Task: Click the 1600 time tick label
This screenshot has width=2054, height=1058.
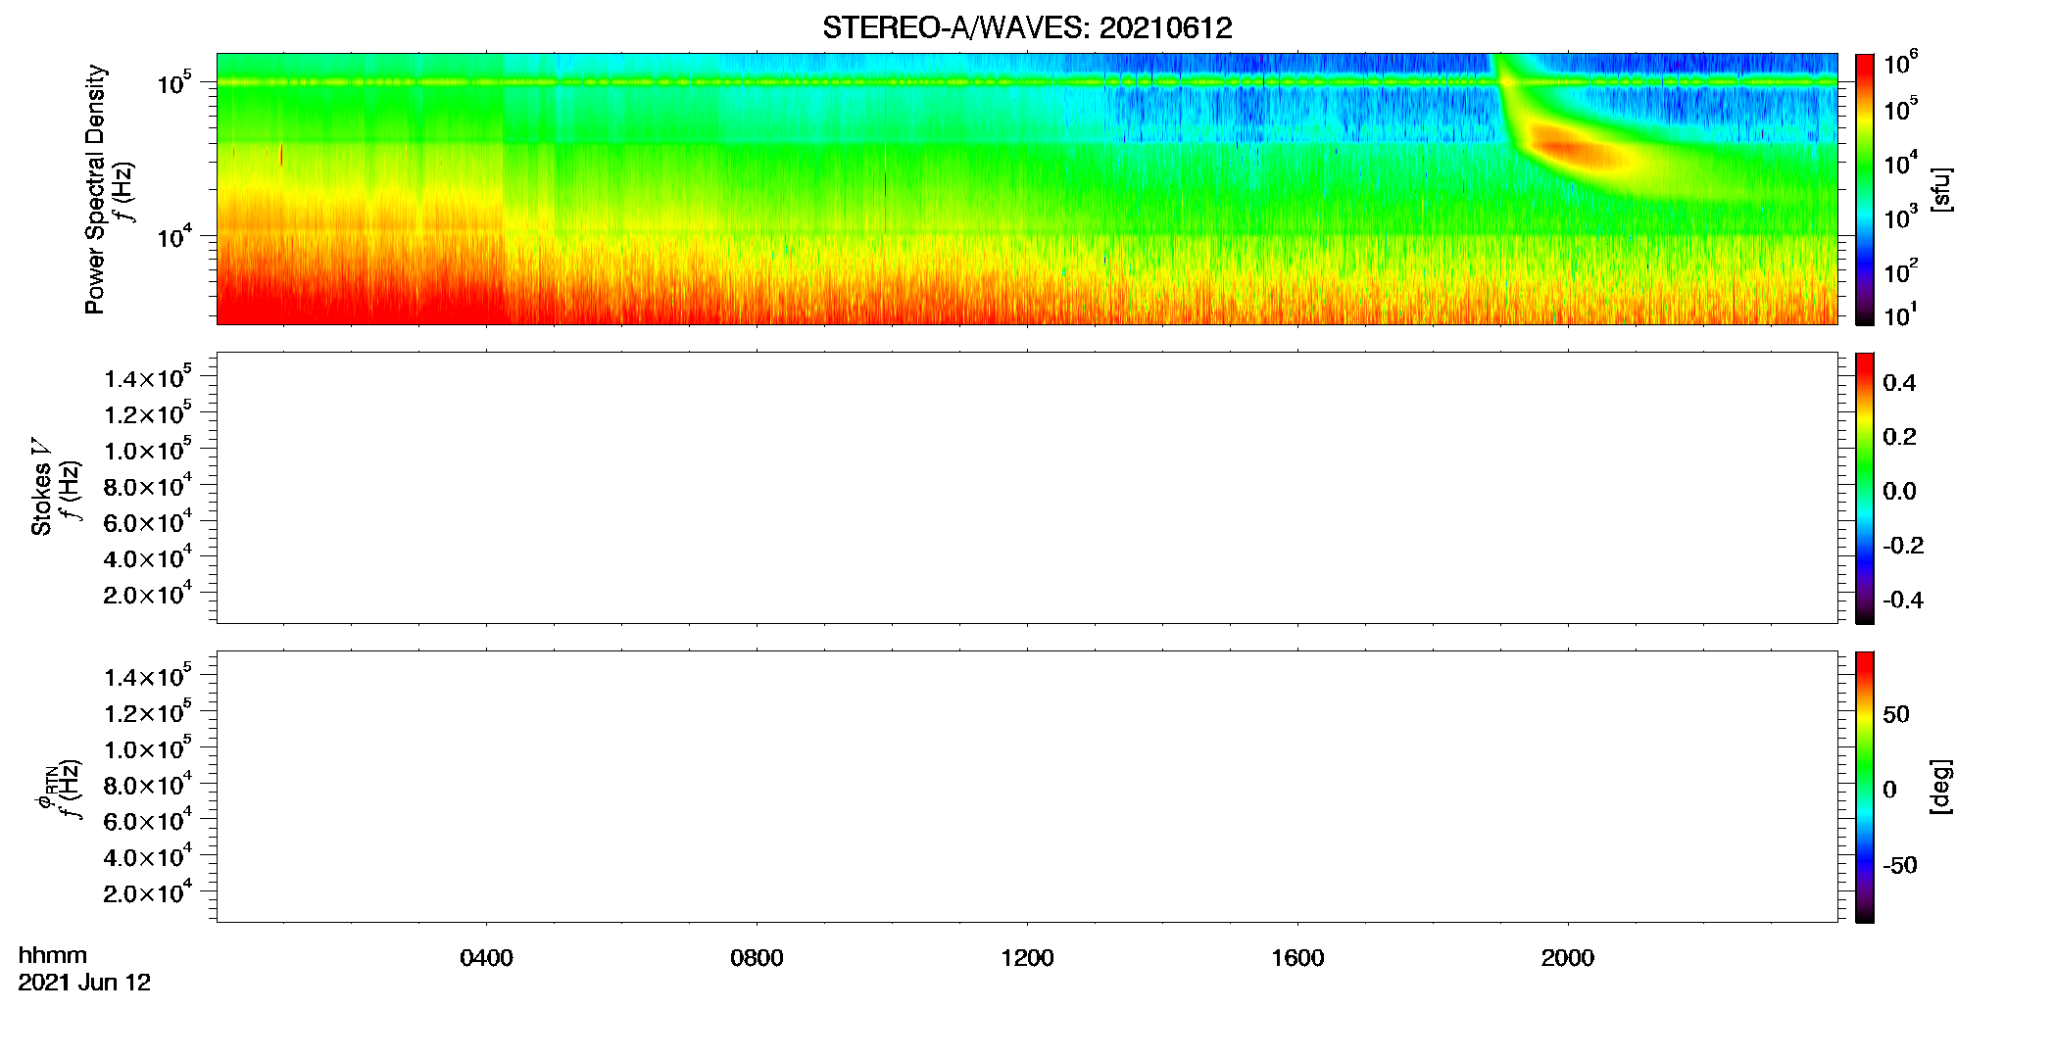Action: point(1297,958)
